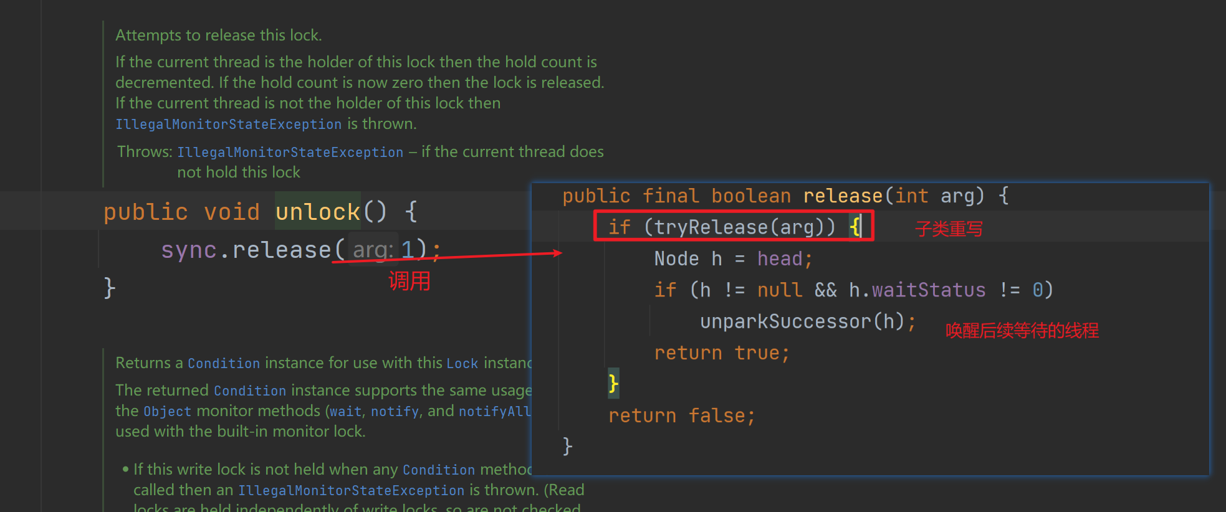
Task: Open the IllegalMonitorStateException link after 'Throws:'
Action: click(x=290, y=152)
